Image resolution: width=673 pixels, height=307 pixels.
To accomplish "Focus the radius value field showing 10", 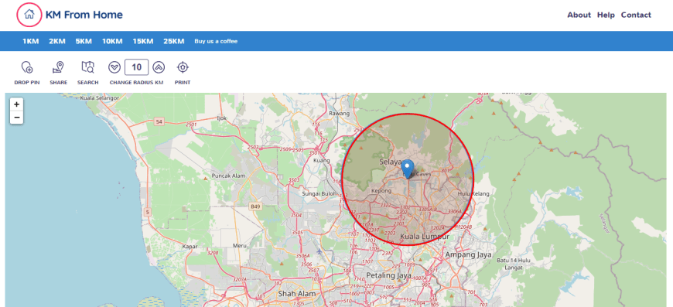I will click(136, 67).
